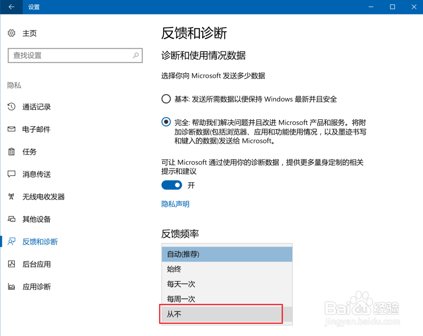Choose 自动(推荐) in the feedback frequency list
Screen dimensions: 423x336
(227, 254)
